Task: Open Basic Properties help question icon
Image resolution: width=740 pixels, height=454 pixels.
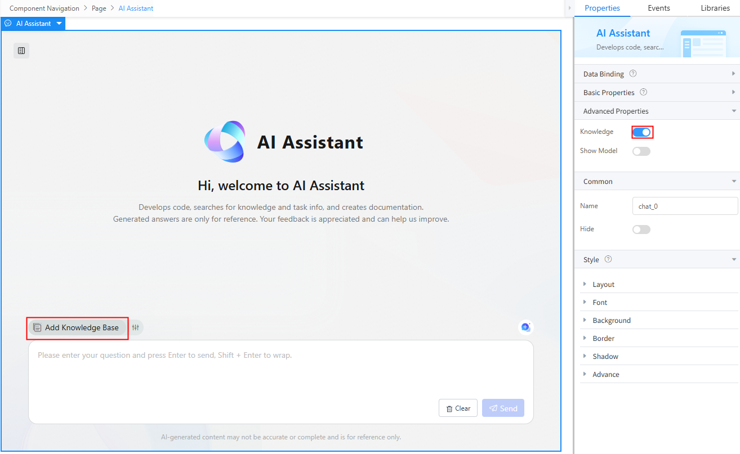Action: point(644,92)
